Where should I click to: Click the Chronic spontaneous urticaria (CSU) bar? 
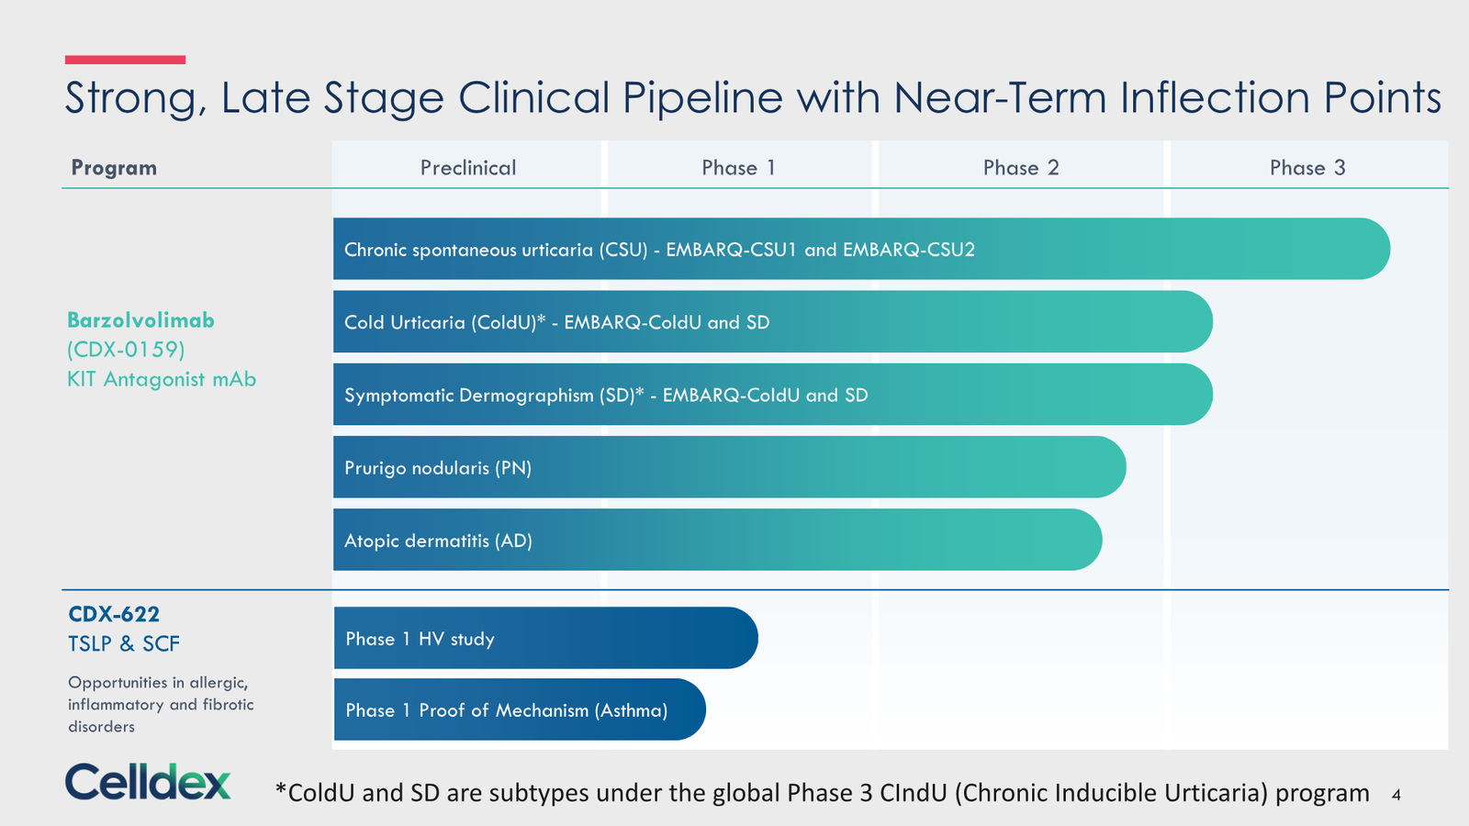coord(861,249)
